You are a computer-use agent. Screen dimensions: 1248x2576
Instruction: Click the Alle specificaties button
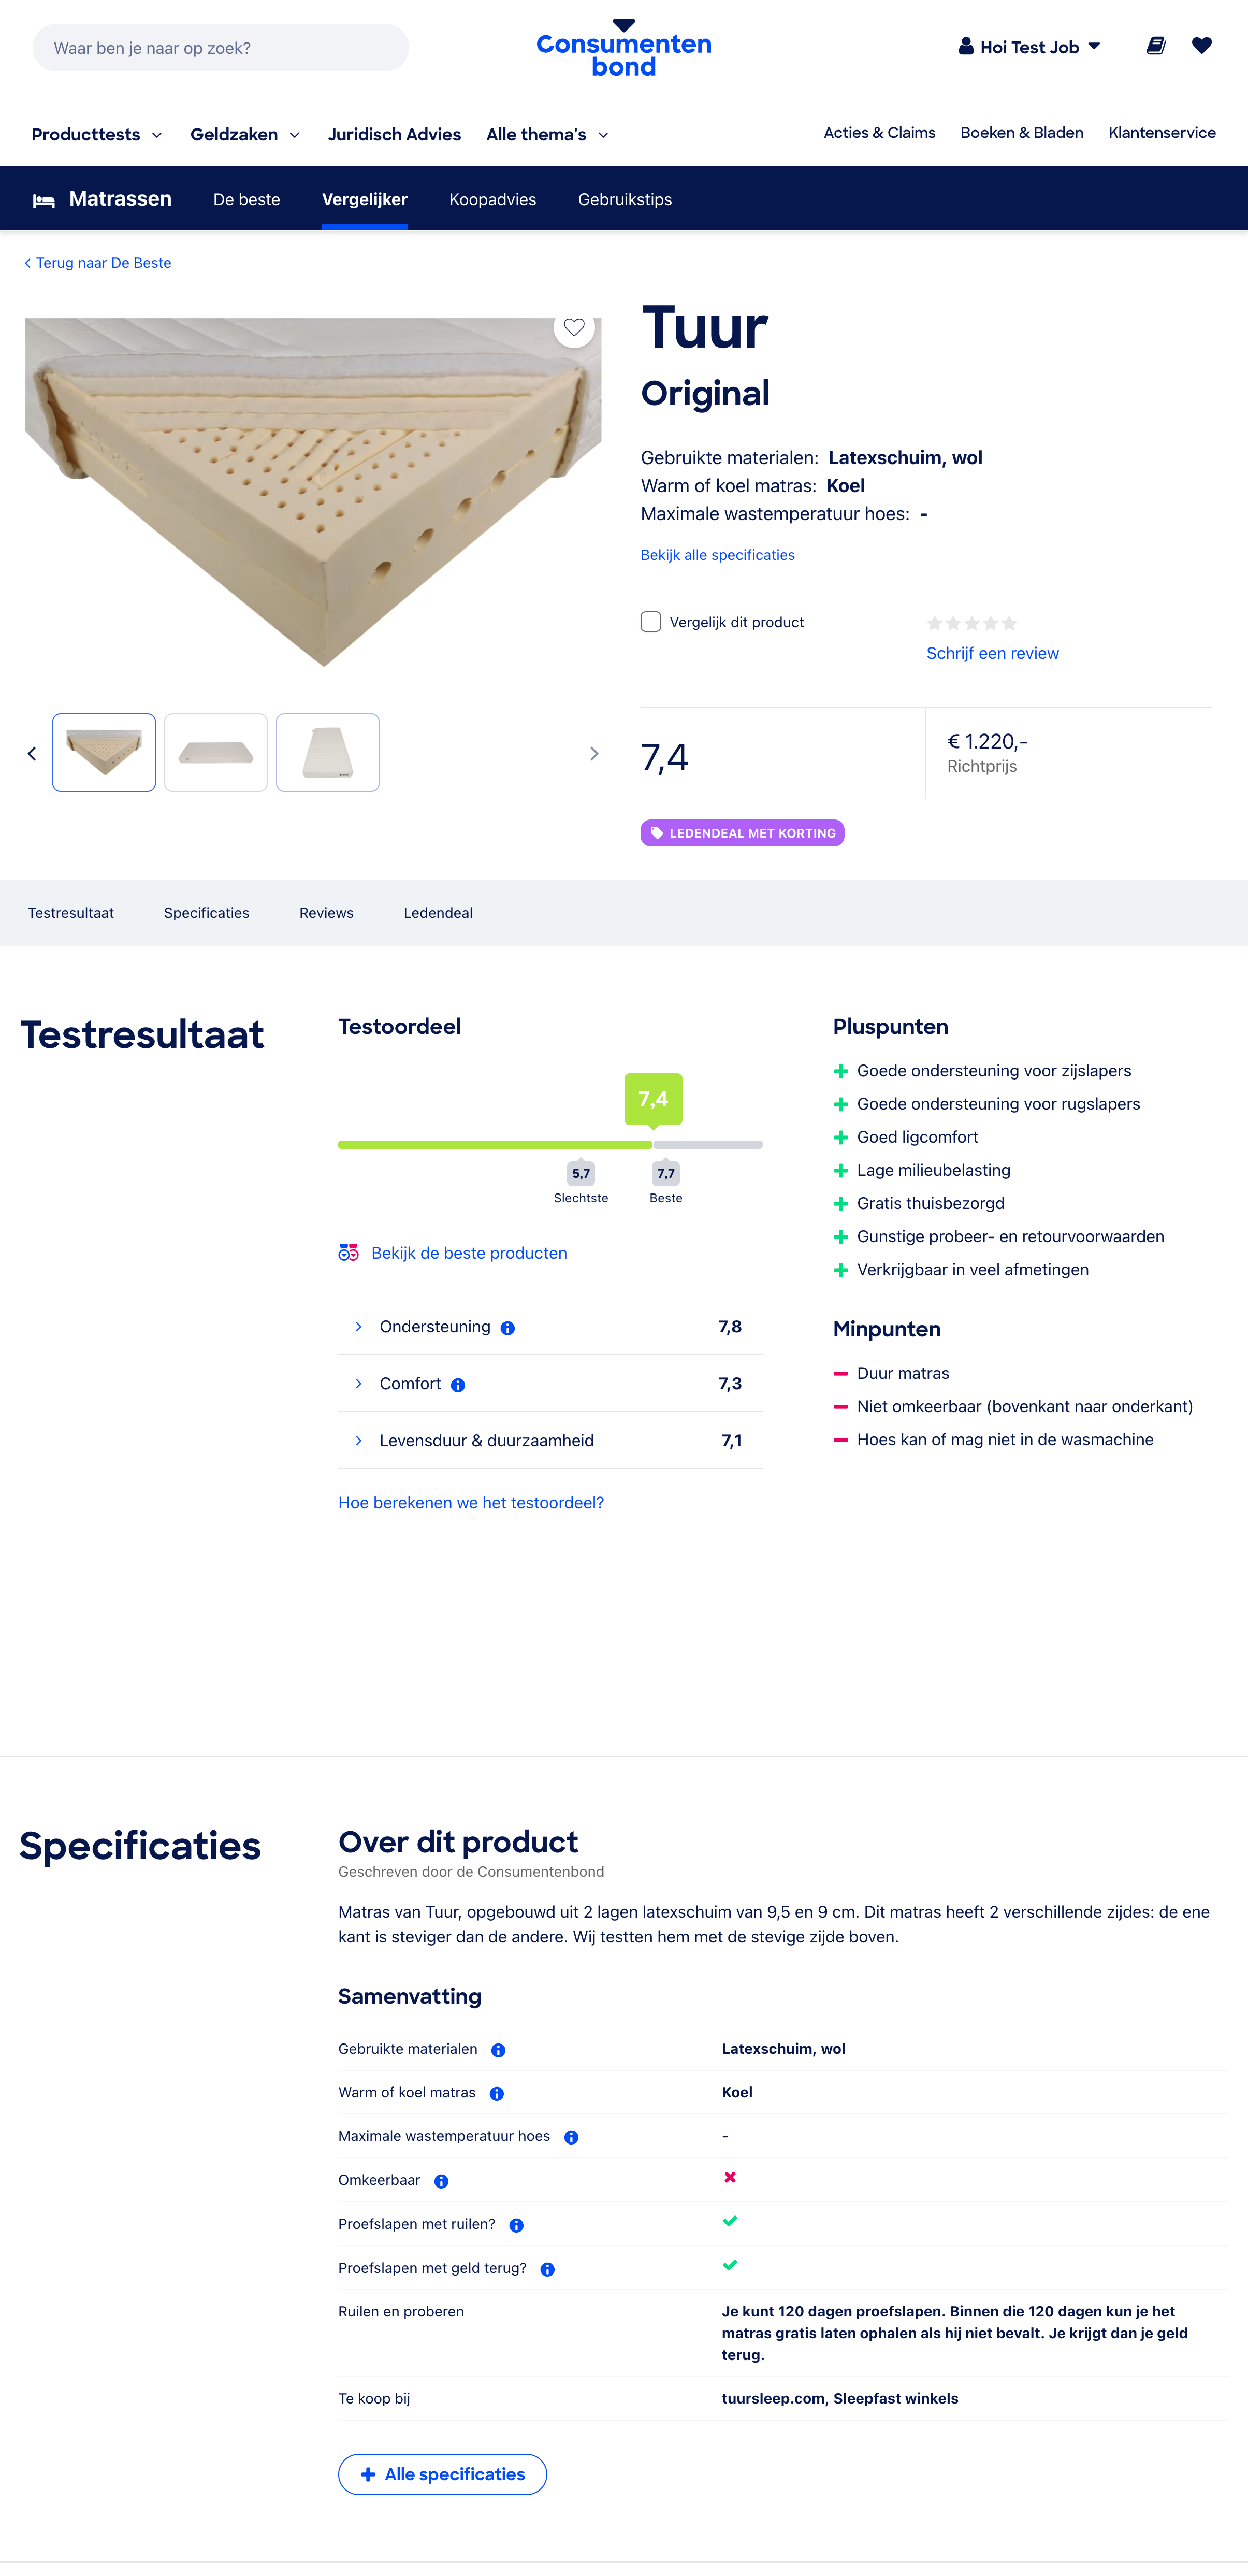443,2474
